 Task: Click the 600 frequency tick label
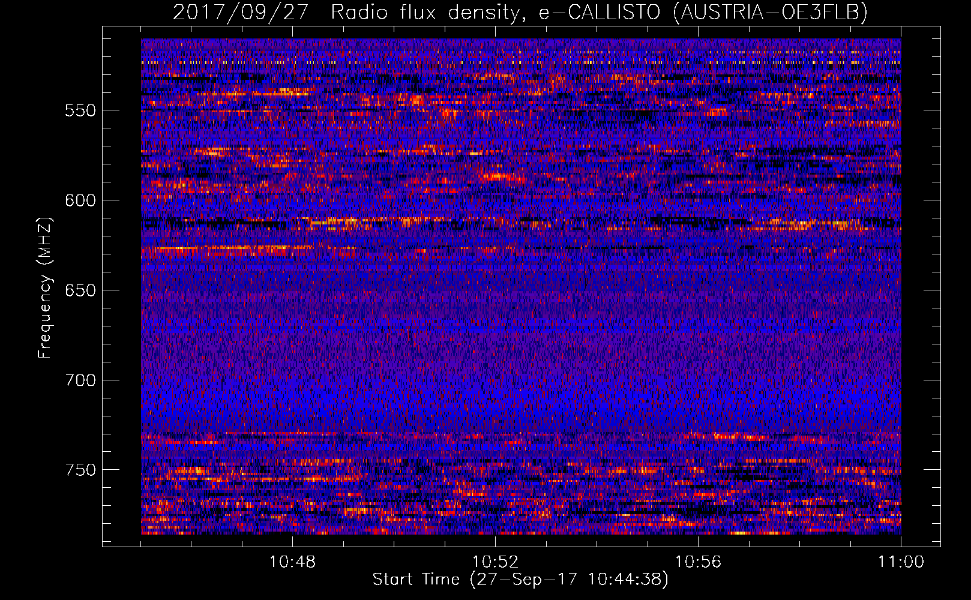tap(80, 200)
